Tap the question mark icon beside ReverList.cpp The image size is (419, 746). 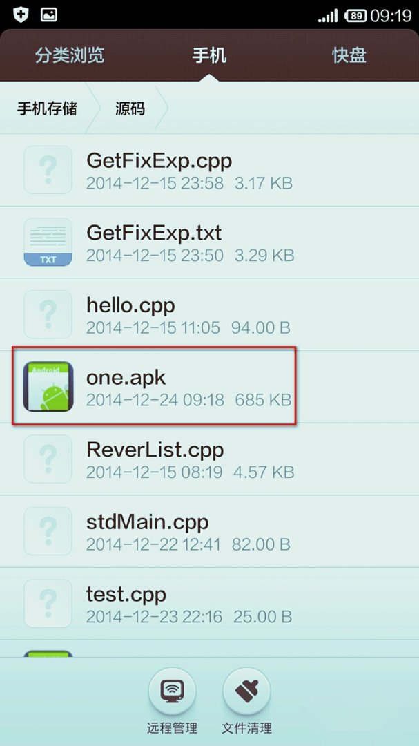(48, 459)
